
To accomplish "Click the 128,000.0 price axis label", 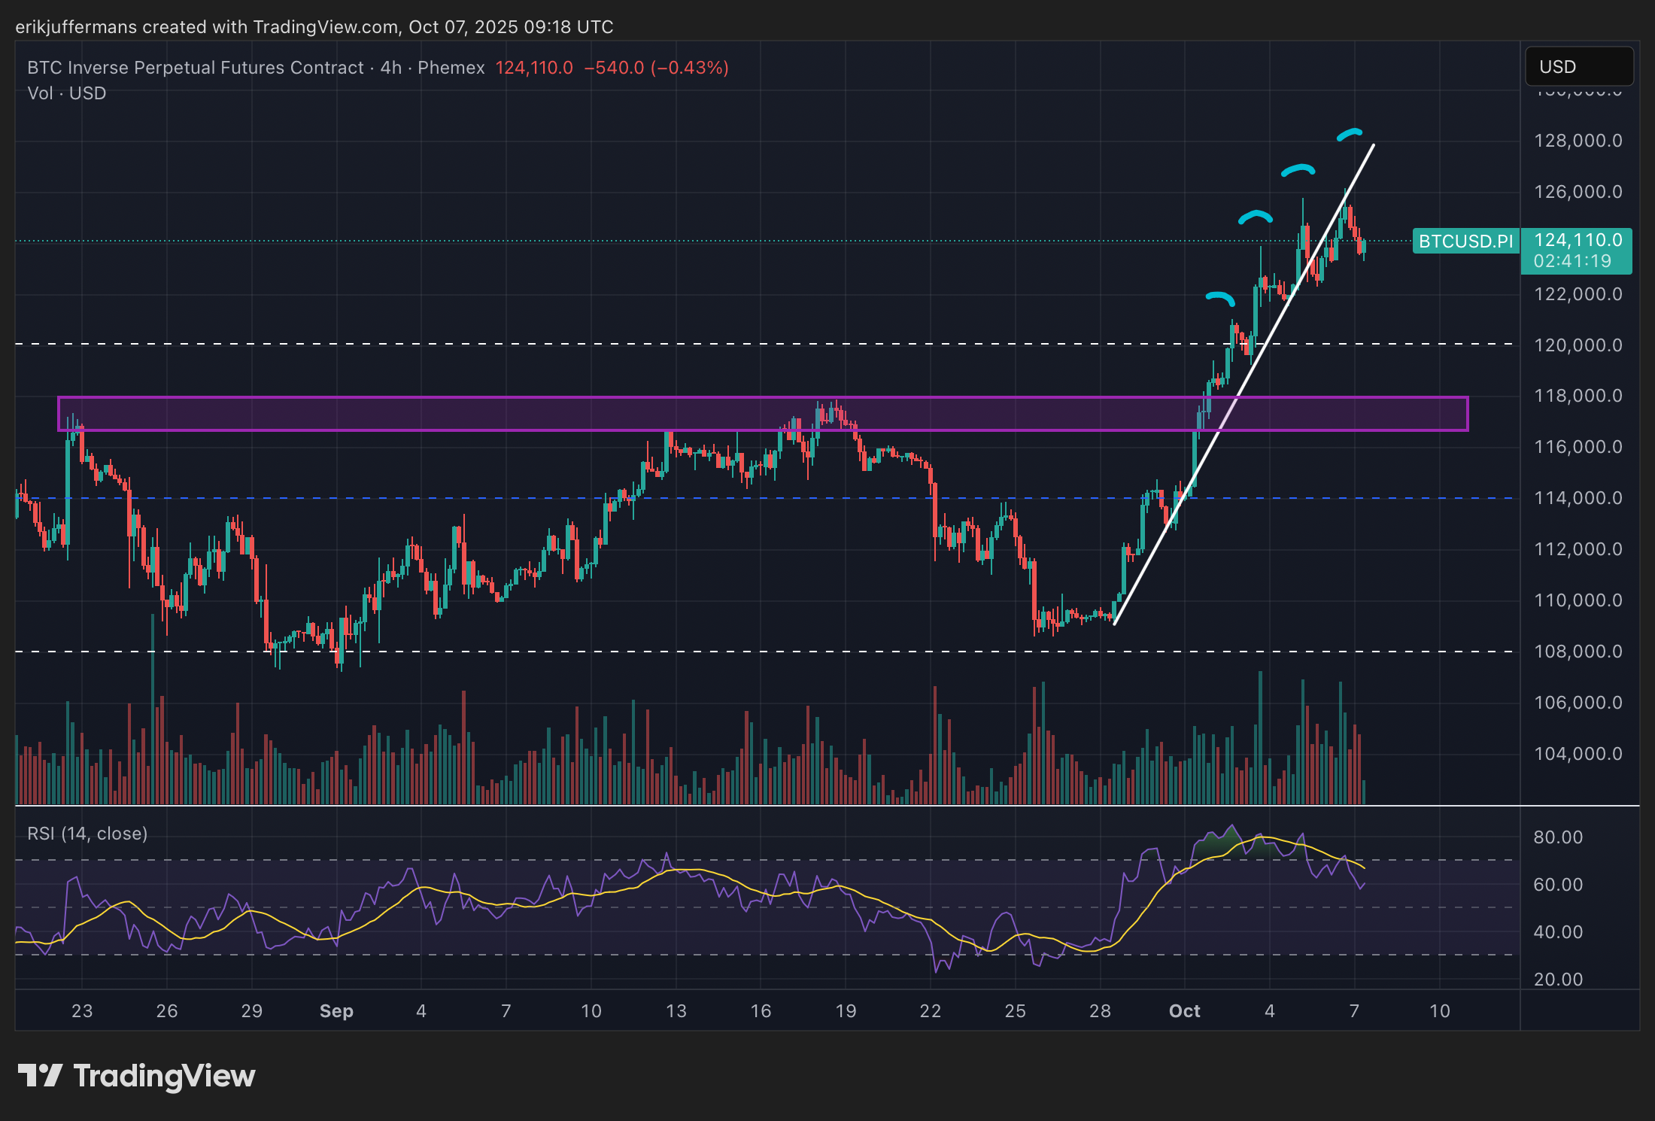I will 1578,141.
